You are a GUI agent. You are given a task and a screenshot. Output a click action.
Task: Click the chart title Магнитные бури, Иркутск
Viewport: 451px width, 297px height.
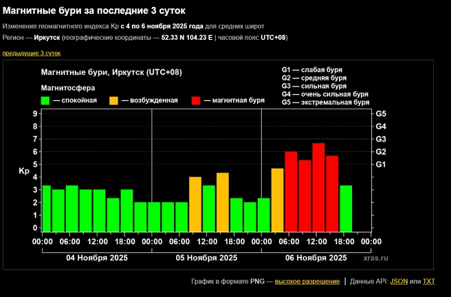click(111, 72)
